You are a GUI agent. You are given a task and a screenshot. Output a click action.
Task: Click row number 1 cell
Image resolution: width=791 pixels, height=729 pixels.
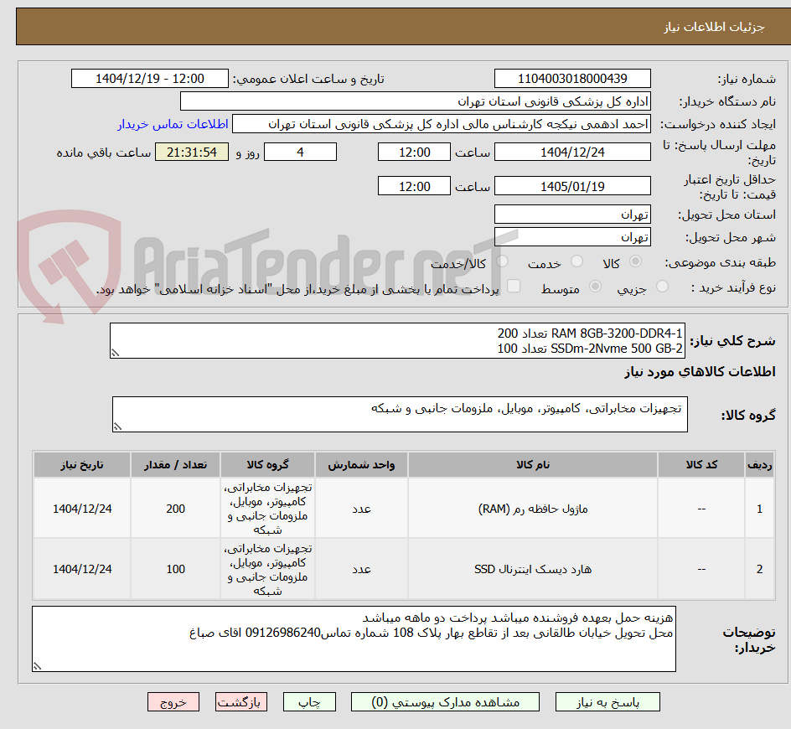[x=760, y=509]
